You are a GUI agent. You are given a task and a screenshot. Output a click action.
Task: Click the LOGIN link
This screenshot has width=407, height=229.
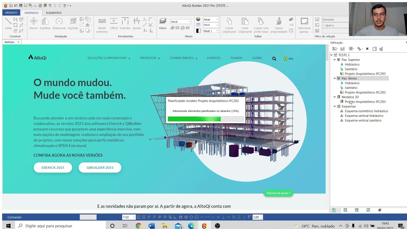tap(257, 58)
